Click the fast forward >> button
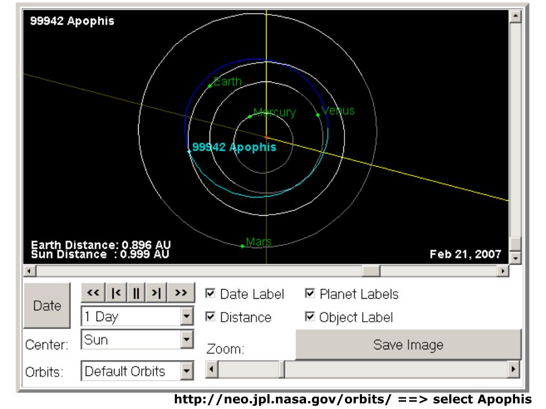Image resolution: width=546 pixels, height=409 pixels. pyautogui.click(x=181, y=293)
